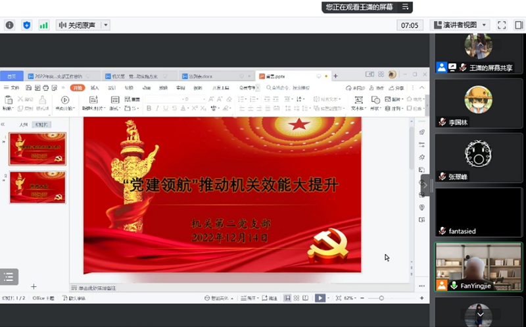Enter full screen via the meeting toolbar
Image resolution: width=526 pixels, height=327 pixels.
tap(502, 25)
